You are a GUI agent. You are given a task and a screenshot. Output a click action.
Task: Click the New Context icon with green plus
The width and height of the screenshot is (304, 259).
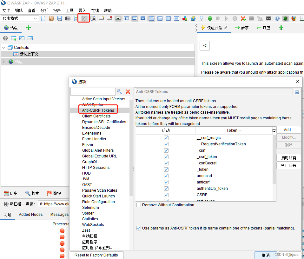click(x=14, y=38)
